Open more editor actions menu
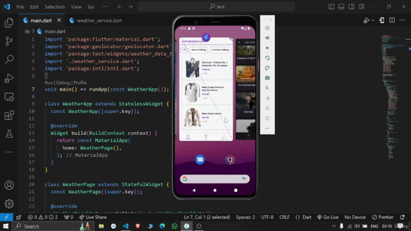This screenshot has height=231, width=411. click(402, 21)
